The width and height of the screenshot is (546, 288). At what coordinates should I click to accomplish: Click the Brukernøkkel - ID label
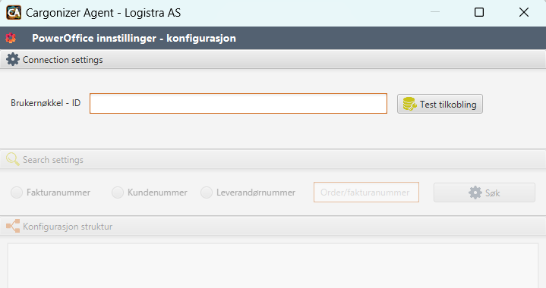(46, 103)
